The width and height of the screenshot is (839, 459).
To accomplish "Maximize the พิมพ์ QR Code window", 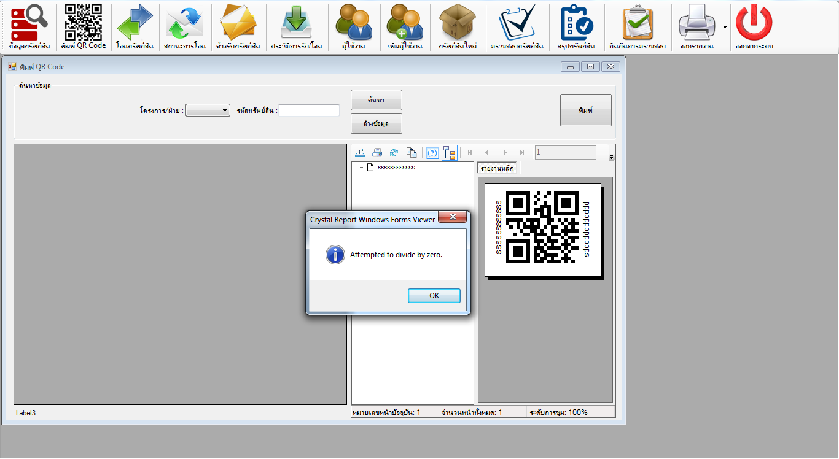I will [x=590, y=67].
